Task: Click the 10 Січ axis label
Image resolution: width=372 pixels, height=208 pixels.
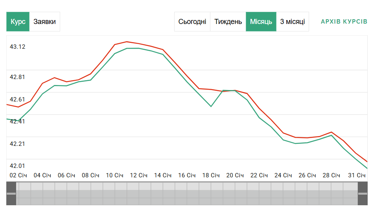Action: [x=115, y=175]
